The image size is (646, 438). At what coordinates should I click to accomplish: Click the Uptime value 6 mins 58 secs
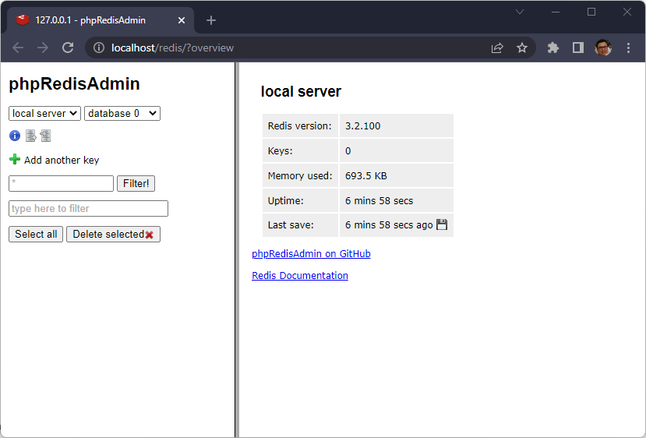click(x=379, y=200)
